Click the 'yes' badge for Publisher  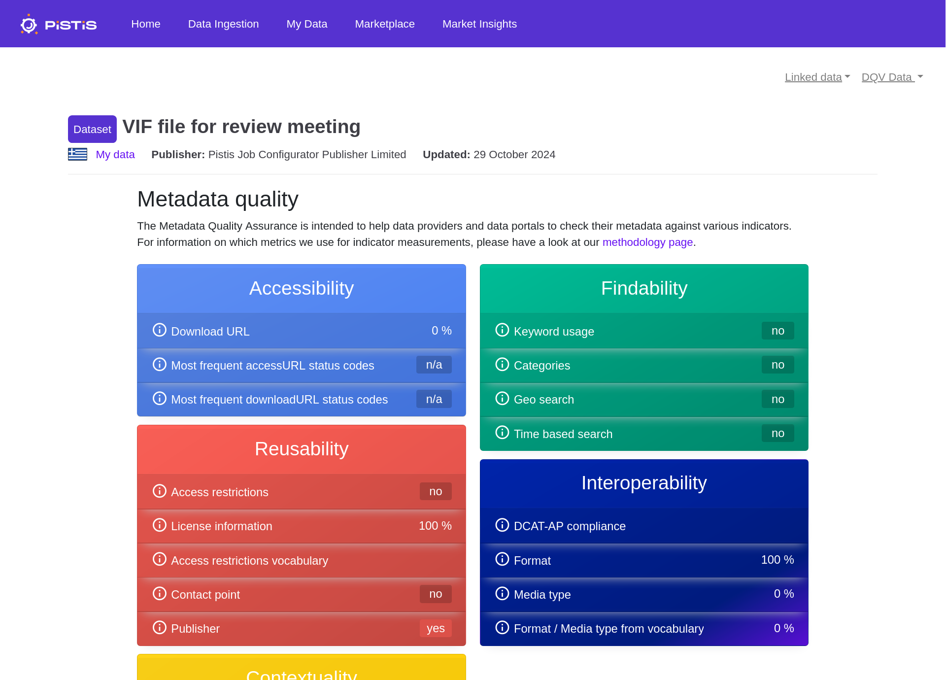tap(436, 628)
